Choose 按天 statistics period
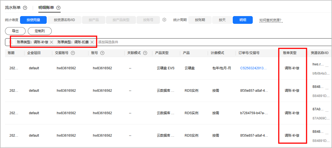The height and width of the screenshot is (148, 332). click(222, 20)
